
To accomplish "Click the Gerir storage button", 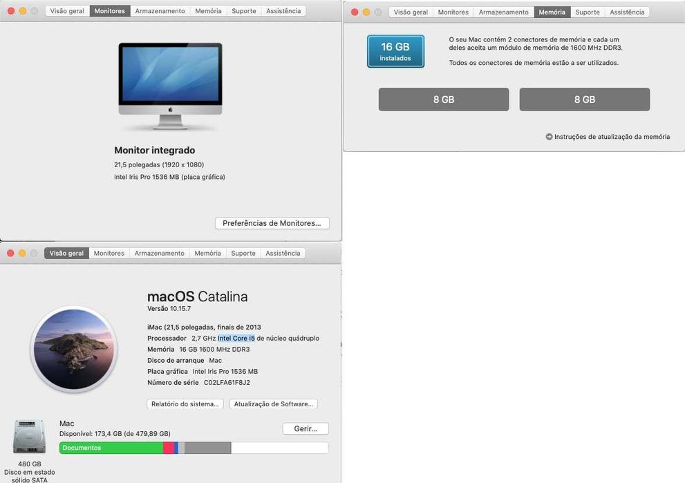I will (x=306, y=429).
